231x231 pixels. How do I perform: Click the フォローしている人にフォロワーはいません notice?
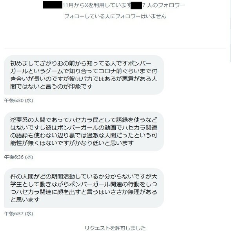[x=115, y=16]
